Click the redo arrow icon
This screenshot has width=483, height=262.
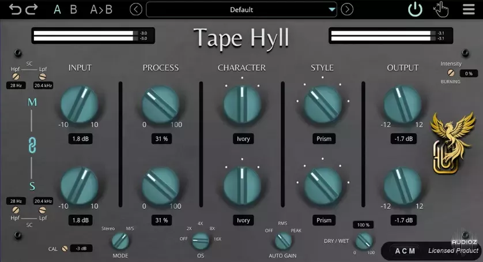pyautogui.click(x=32, y=9)
